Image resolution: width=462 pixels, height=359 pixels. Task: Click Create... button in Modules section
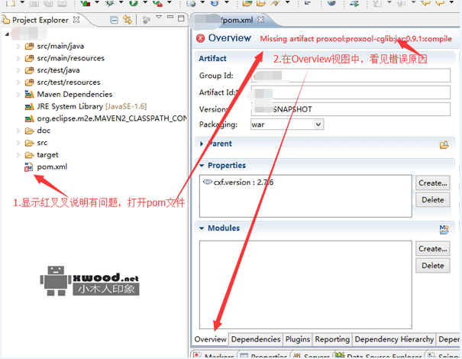[x=433, y=249]
